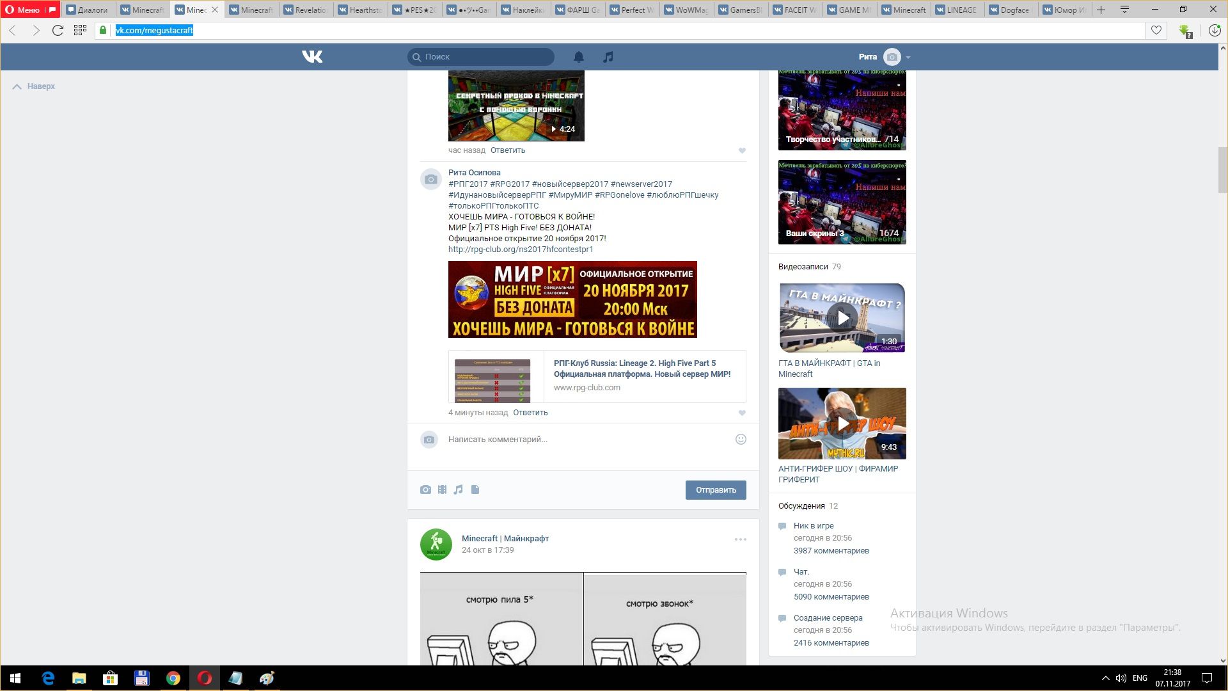Attach a photo using camera icon
The height and width of the screenshot is (691, 1228).
pyautogui.click(x=425, y=489)
